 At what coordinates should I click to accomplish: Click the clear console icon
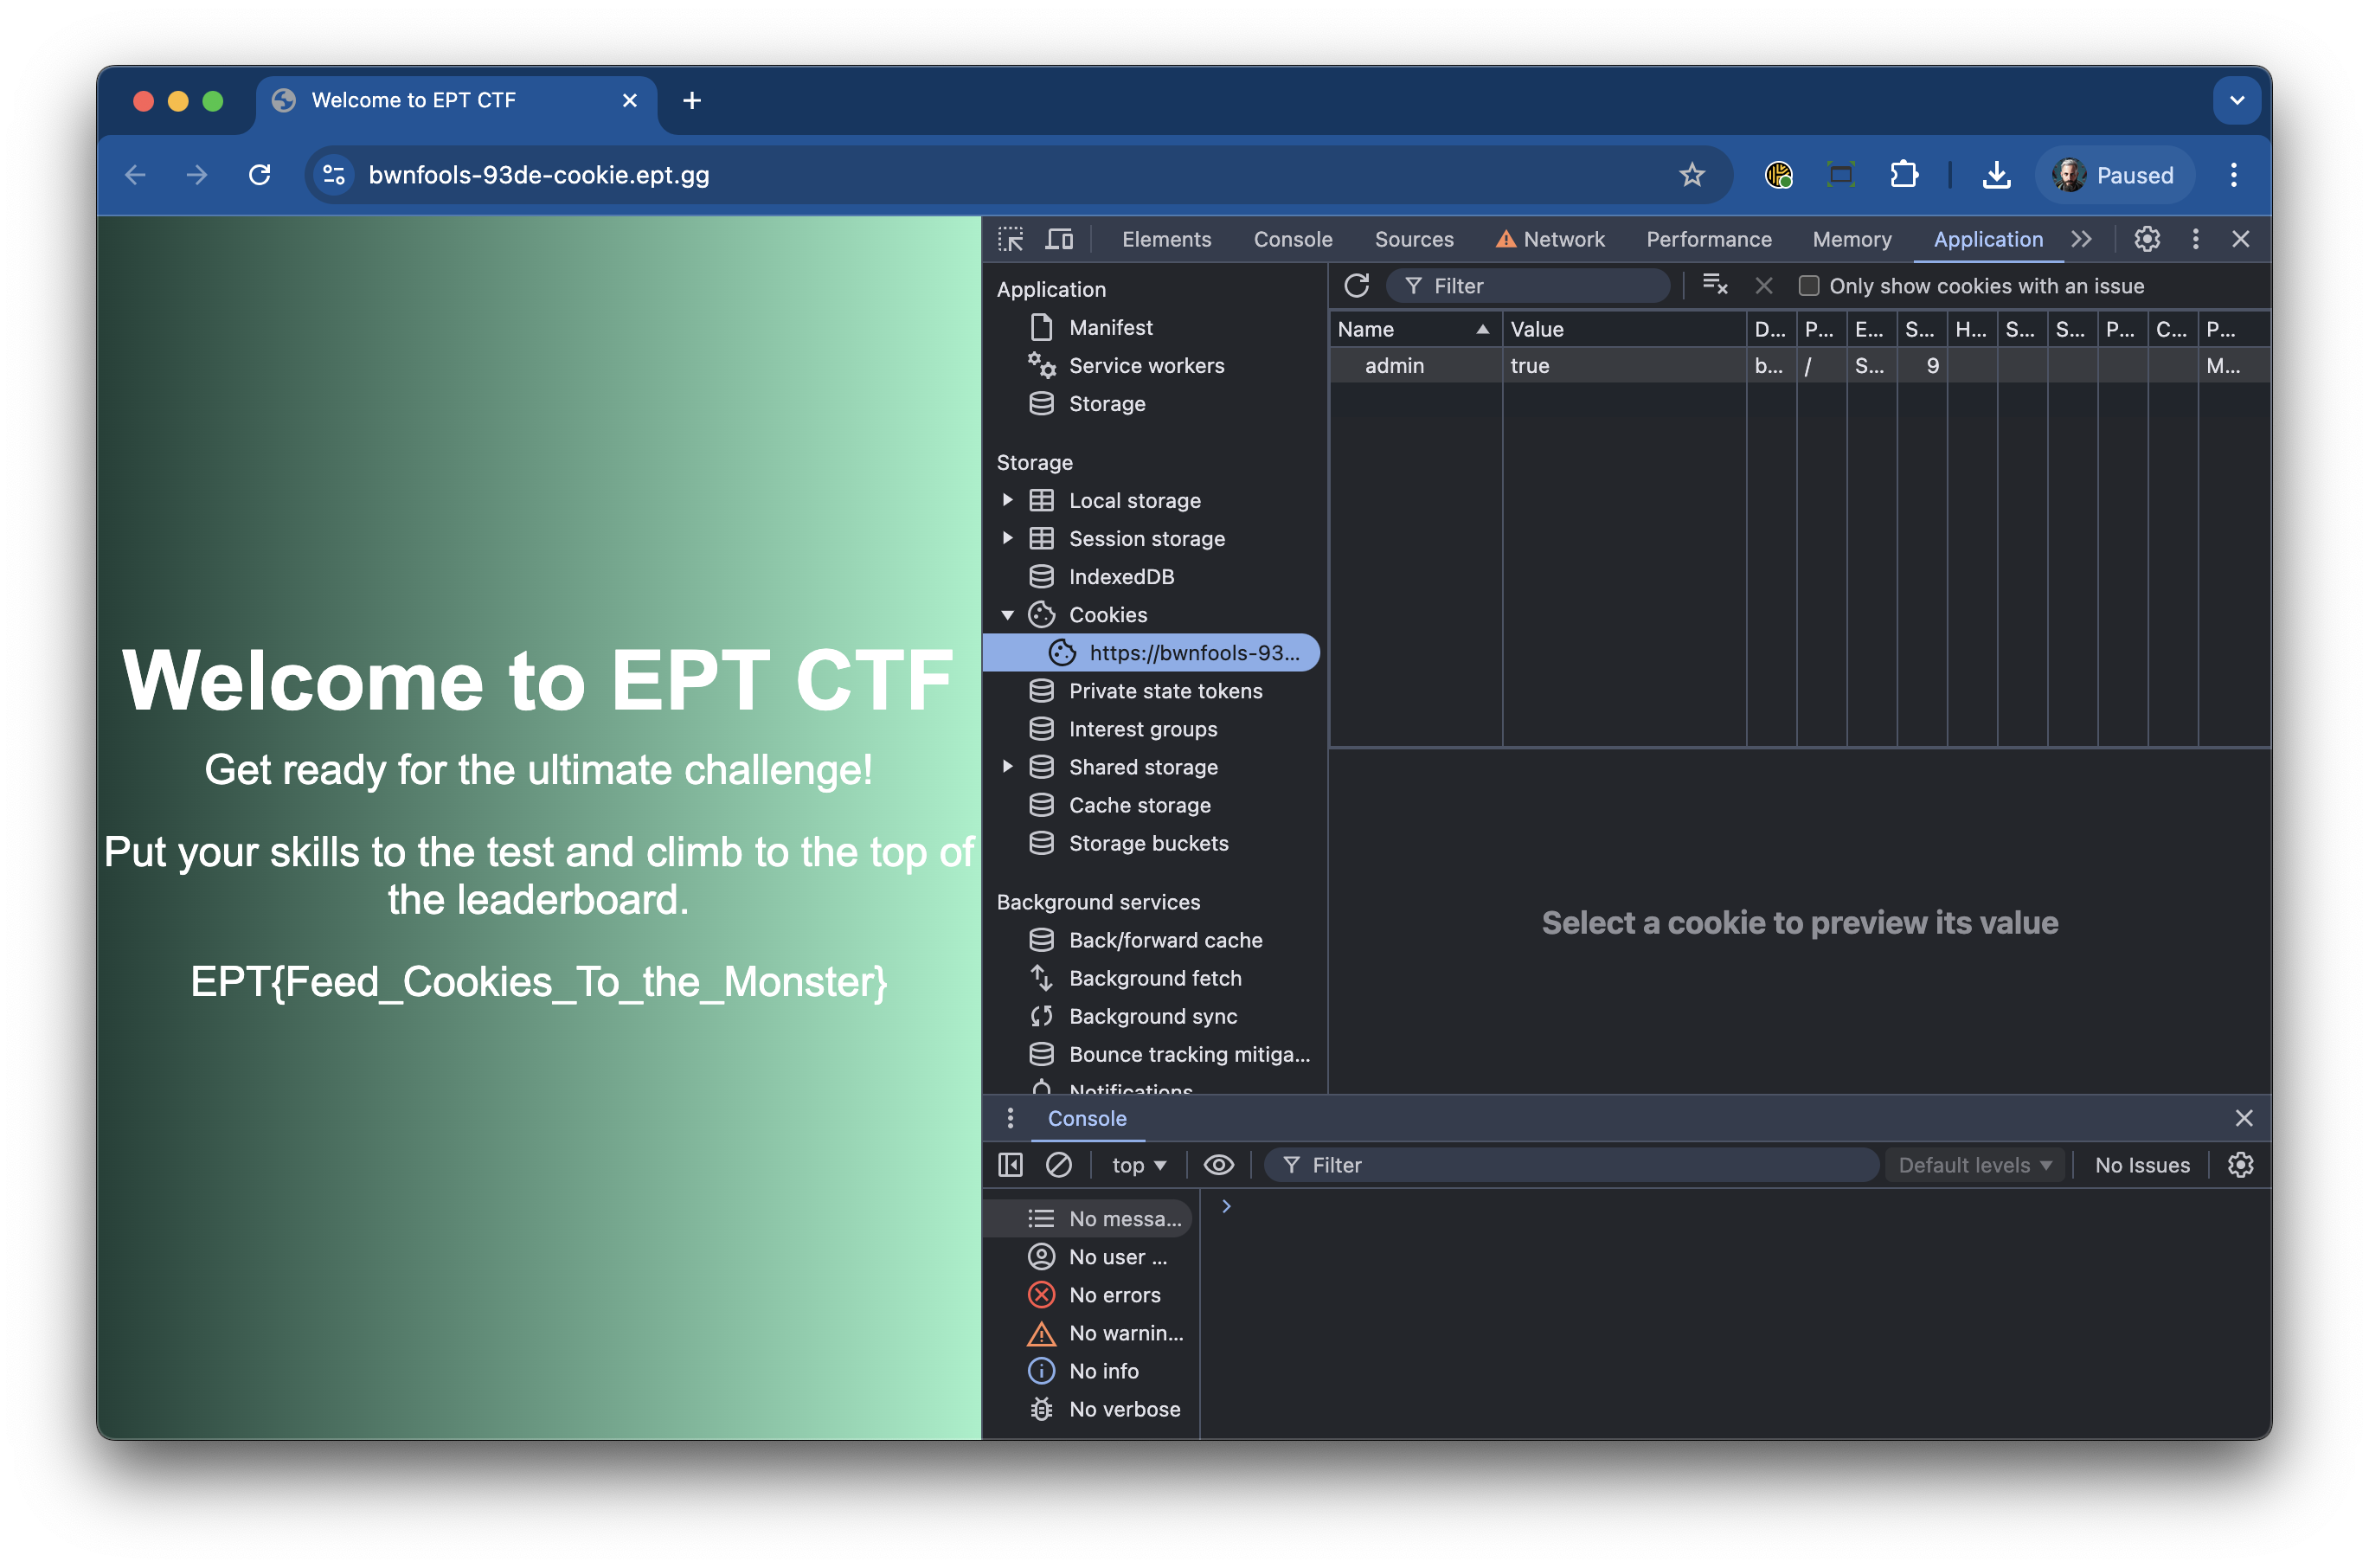1058,1165
